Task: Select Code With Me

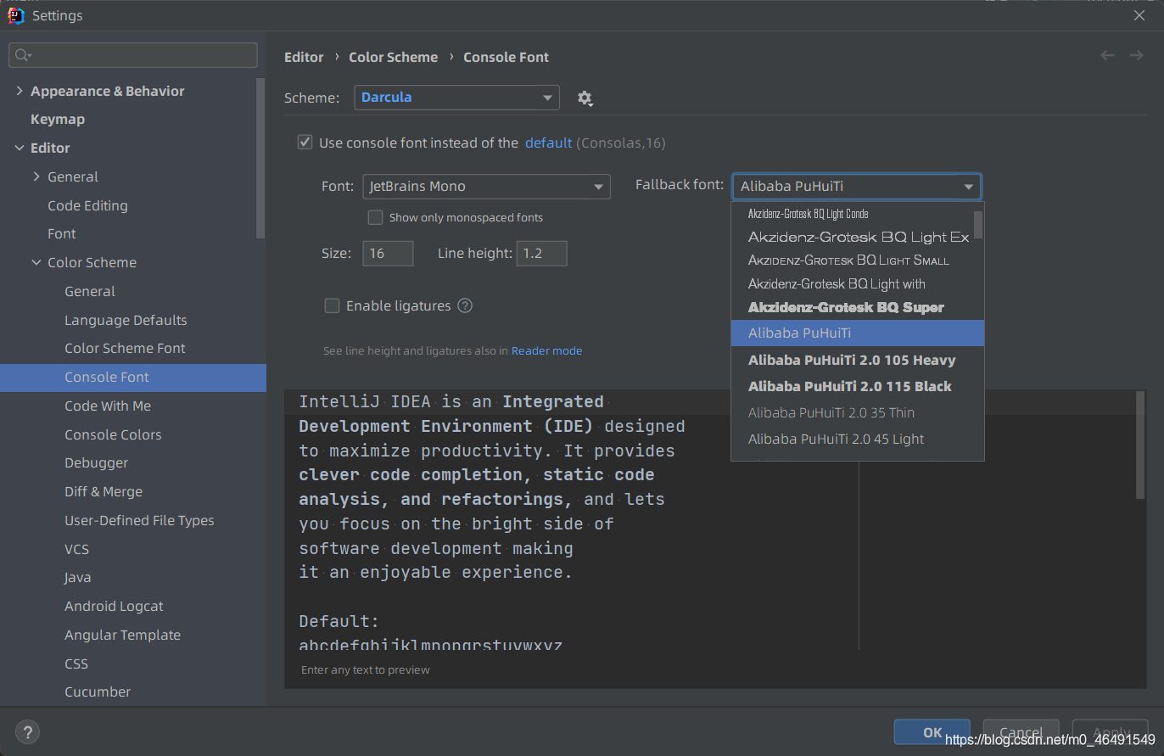Action: (x=108, y=406)
